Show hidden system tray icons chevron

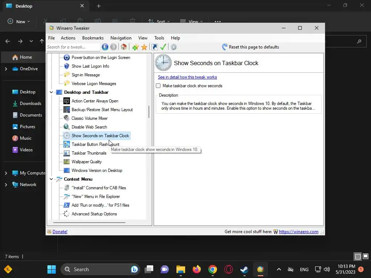[279, 269]
